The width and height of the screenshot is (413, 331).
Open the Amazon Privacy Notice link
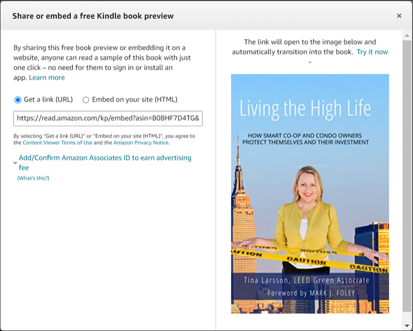[x=141, y=143]
